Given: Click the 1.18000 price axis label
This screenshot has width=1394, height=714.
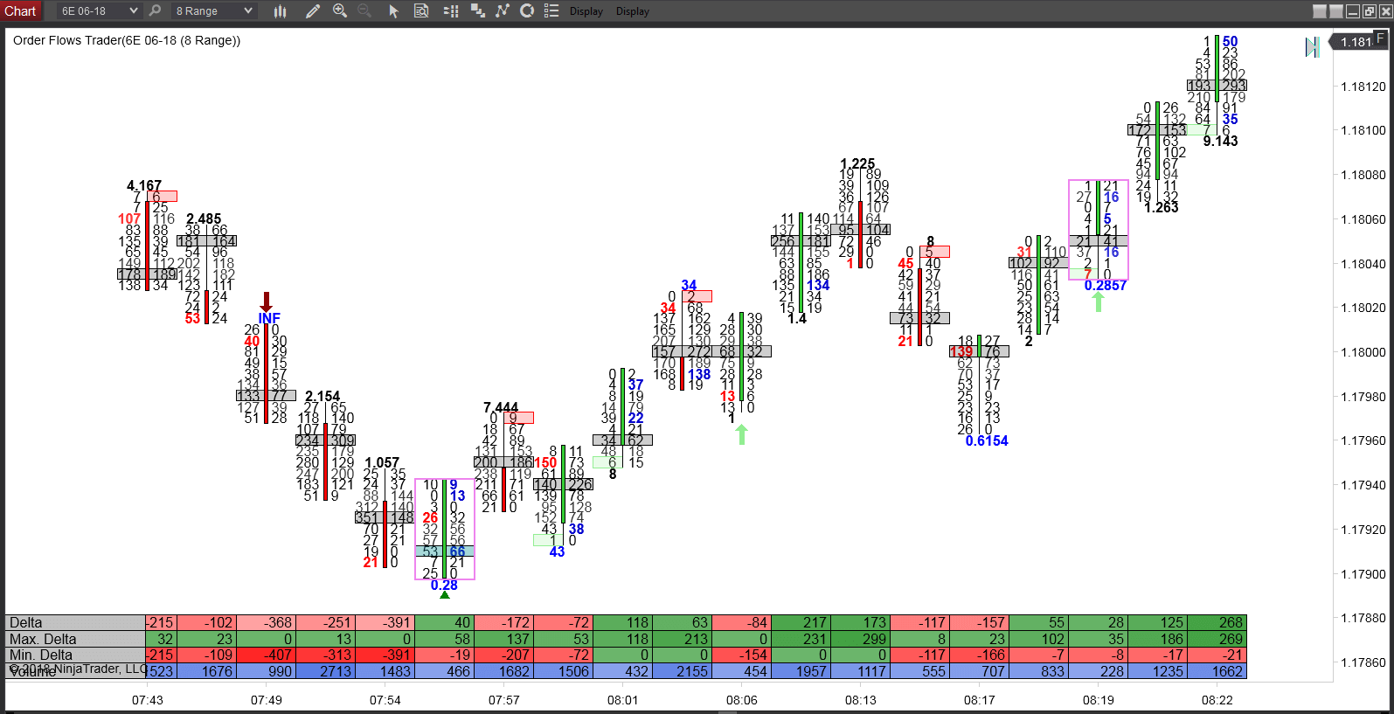Looking at the screenshot, I should pos(1363,352).
